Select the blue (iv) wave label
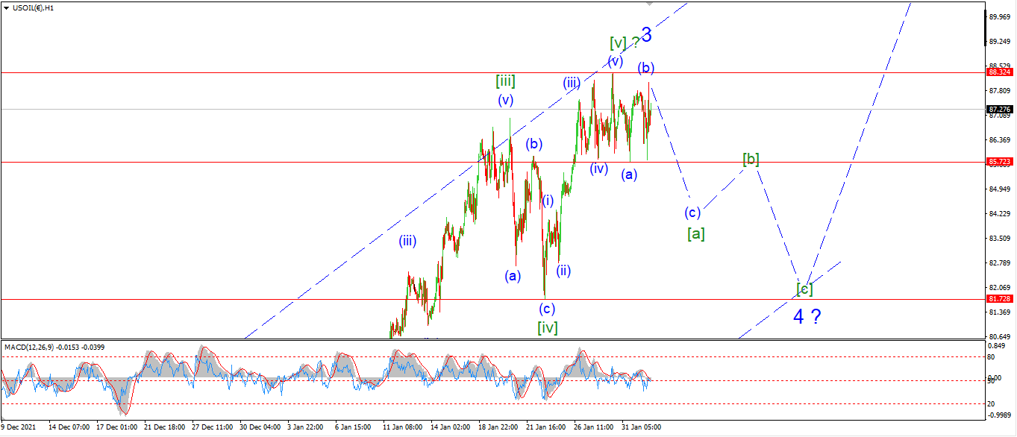This screenshot has width=1017, height=437. pos(598,169)
